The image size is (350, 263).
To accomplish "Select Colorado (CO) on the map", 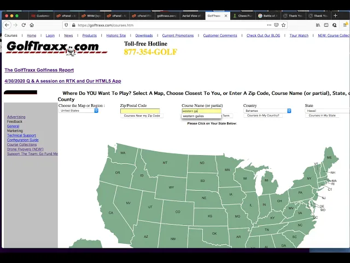I will click(178, 211).
